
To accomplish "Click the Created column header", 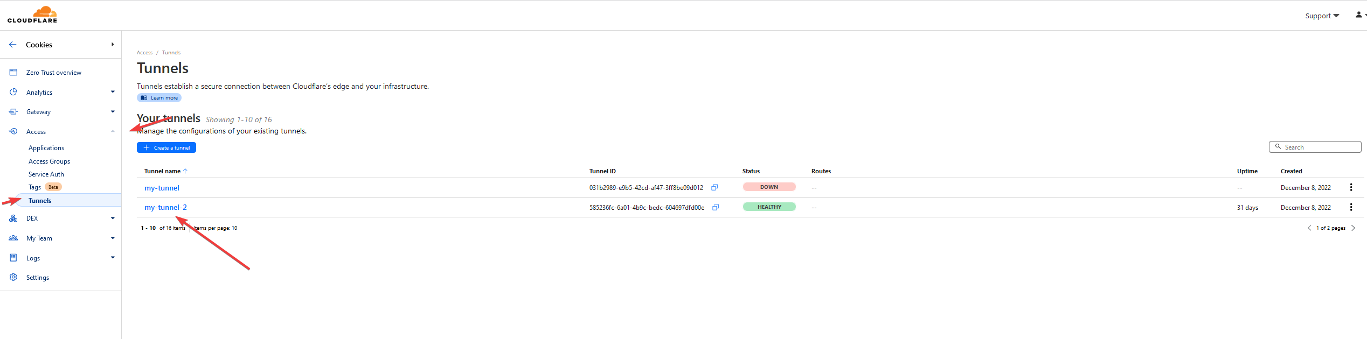I will click(1291, 171).
